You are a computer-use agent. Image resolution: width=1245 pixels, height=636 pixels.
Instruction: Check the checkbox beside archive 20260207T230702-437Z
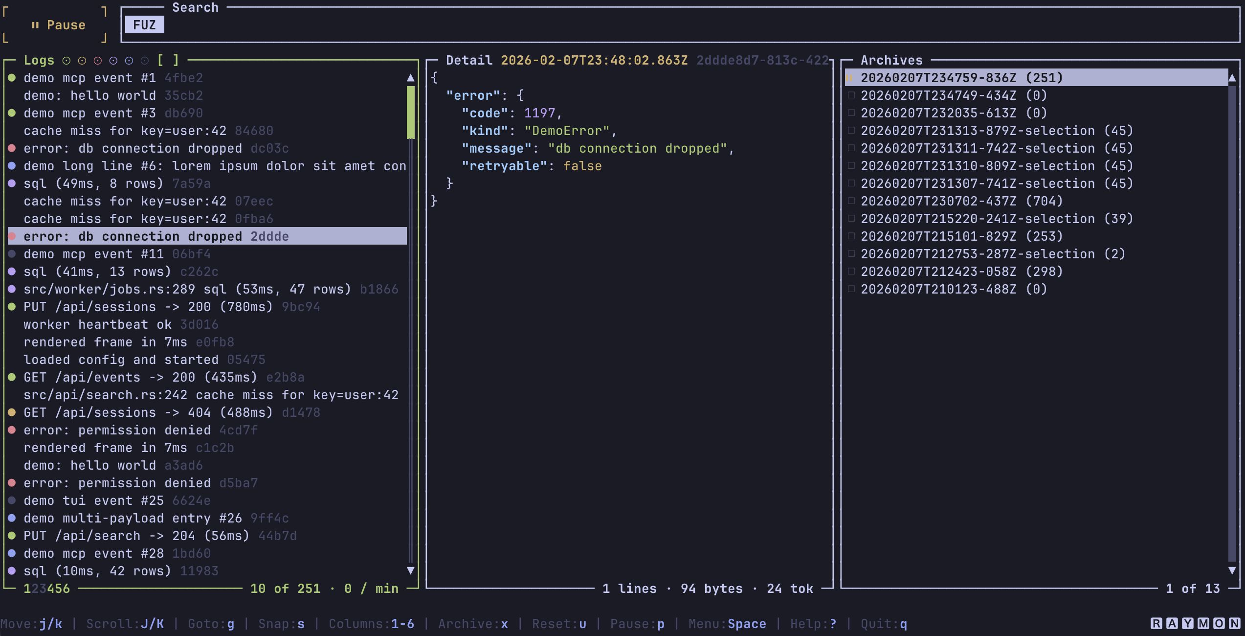(850, 201)
